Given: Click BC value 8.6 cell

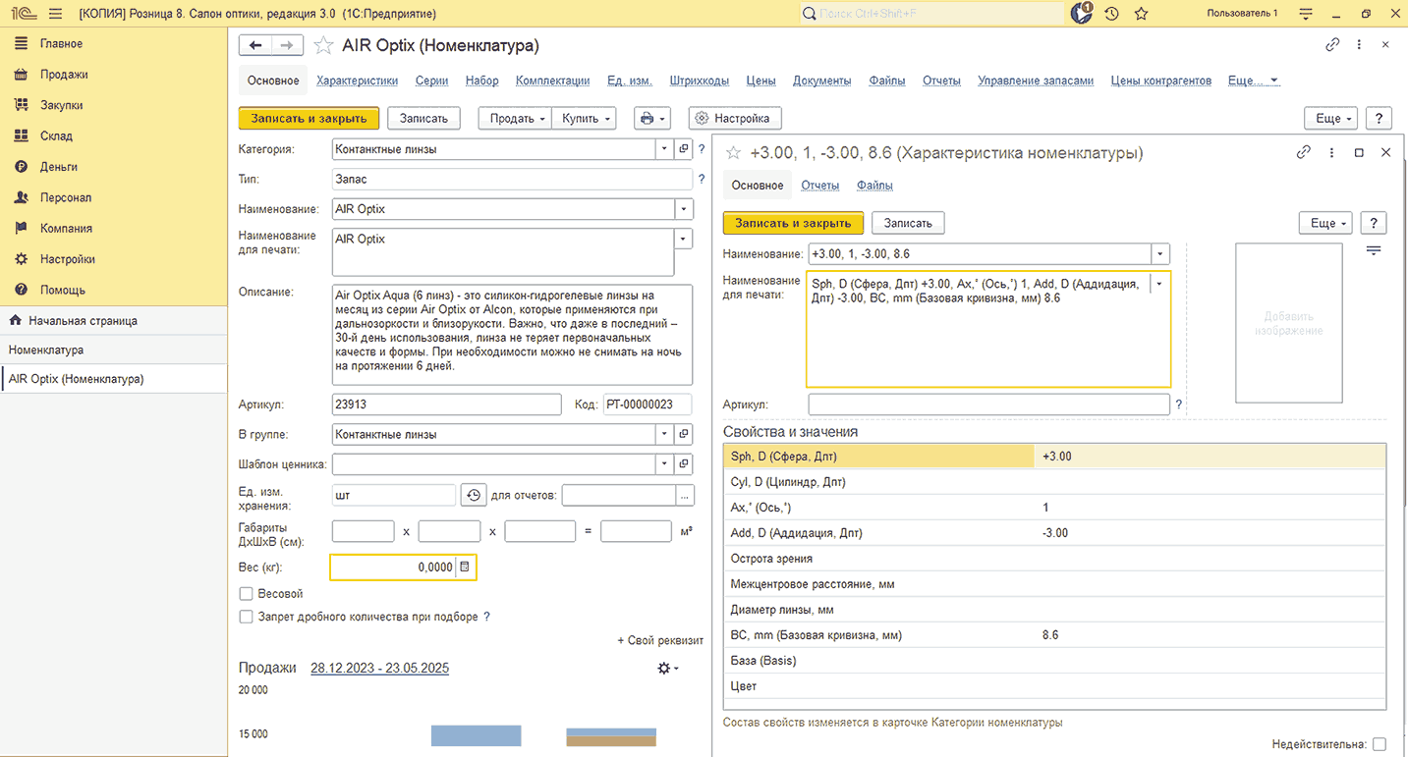Looking at the screenshot, I should click(1210, 635).
